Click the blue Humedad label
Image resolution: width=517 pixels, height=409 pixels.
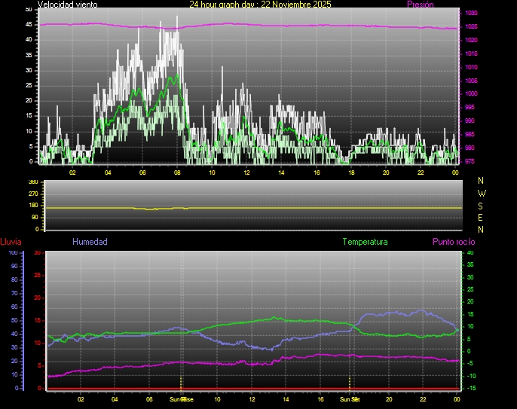coord(90,242)
